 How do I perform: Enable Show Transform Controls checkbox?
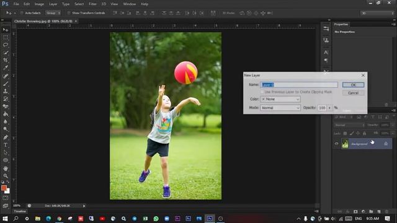[x=69, y=13]
